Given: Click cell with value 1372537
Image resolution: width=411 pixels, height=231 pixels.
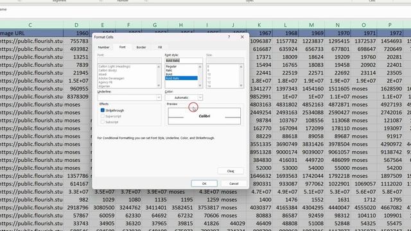Looking at the screenshot, I should pos(363,41).
